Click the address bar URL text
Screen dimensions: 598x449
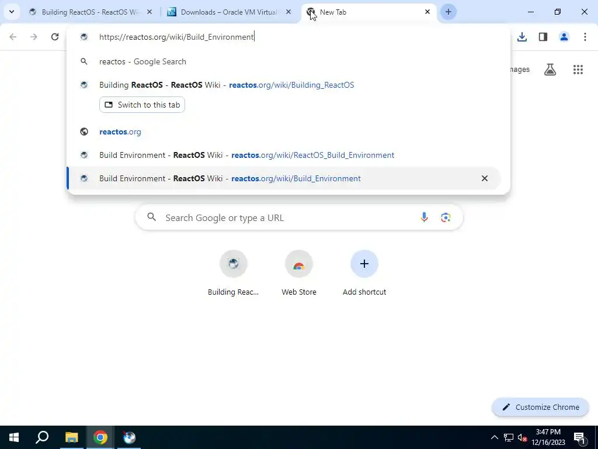click(x=176, y=37)
